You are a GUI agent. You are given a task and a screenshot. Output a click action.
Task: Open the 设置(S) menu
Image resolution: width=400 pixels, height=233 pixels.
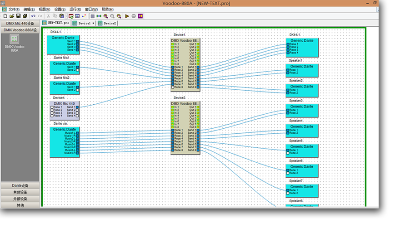(x=60, y=10)
